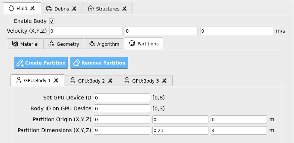Click the "Enable Body" label
Viewport: 294px width, 143px height.
pyautogui.click(x=30, y=21)
